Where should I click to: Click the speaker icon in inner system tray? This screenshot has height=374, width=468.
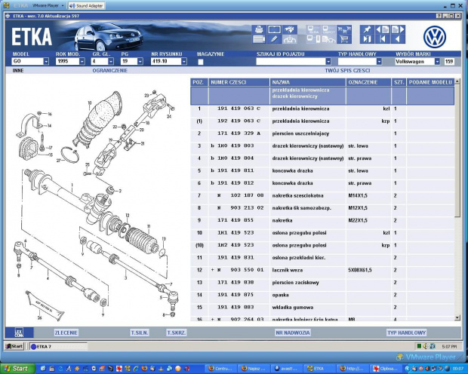tap(425, 346)
